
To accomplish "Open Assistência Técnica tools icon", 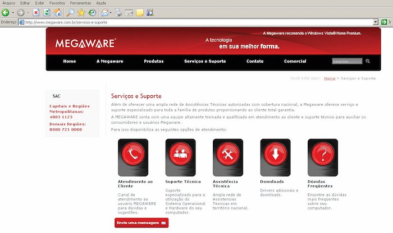I will click(228, 157).
